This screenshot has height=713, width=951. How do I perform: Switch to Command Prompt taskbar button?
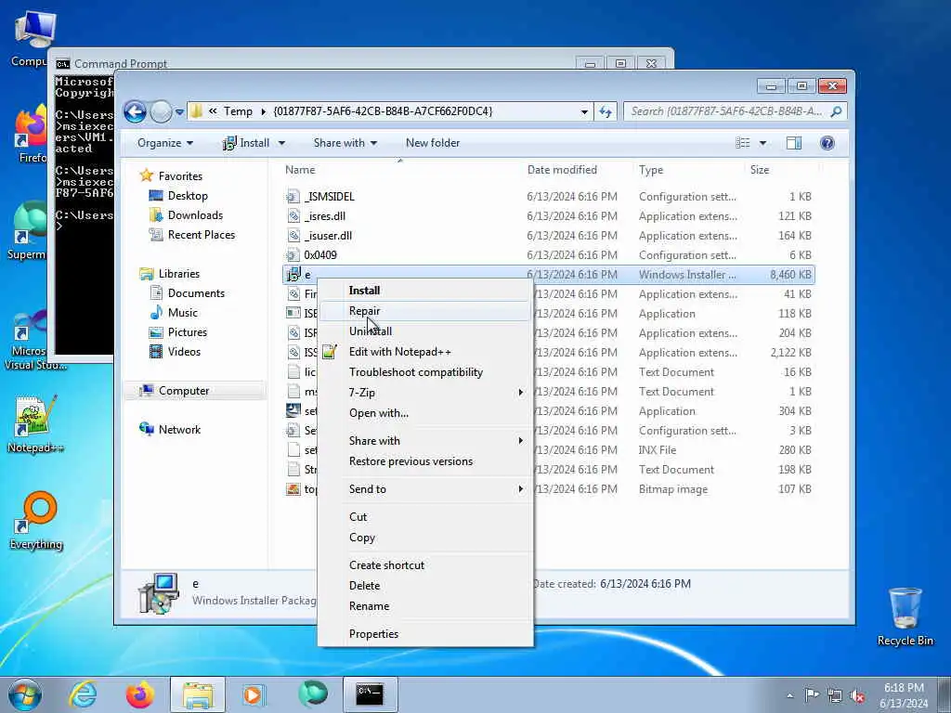(x=370, y=694)
